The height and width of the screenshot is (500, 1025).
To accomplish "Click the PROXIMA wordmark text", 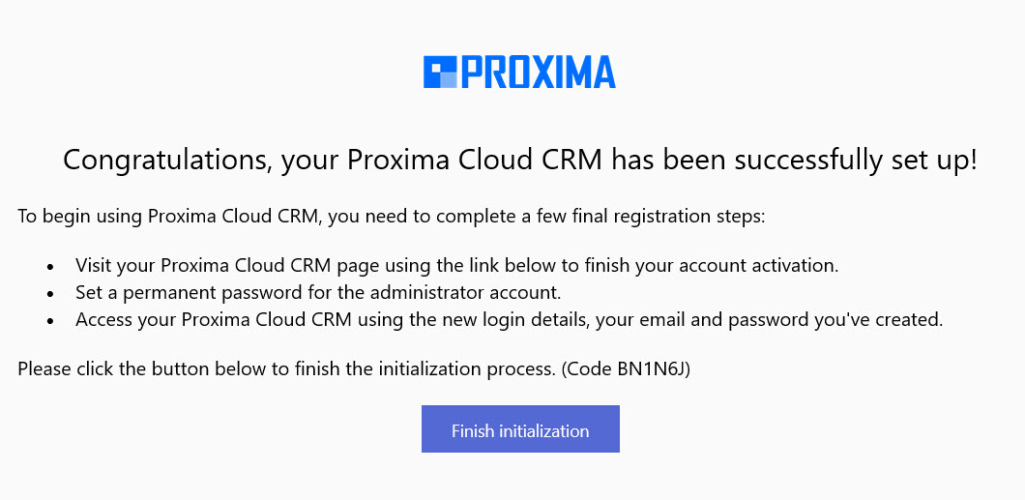I will coord(538,73).
